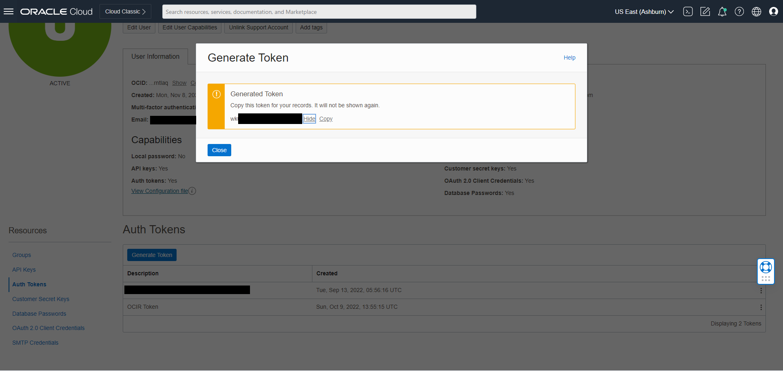Open actions menu for Sep 13 token row
Viewport: 783px width, 372px height.
click(761, 290)
